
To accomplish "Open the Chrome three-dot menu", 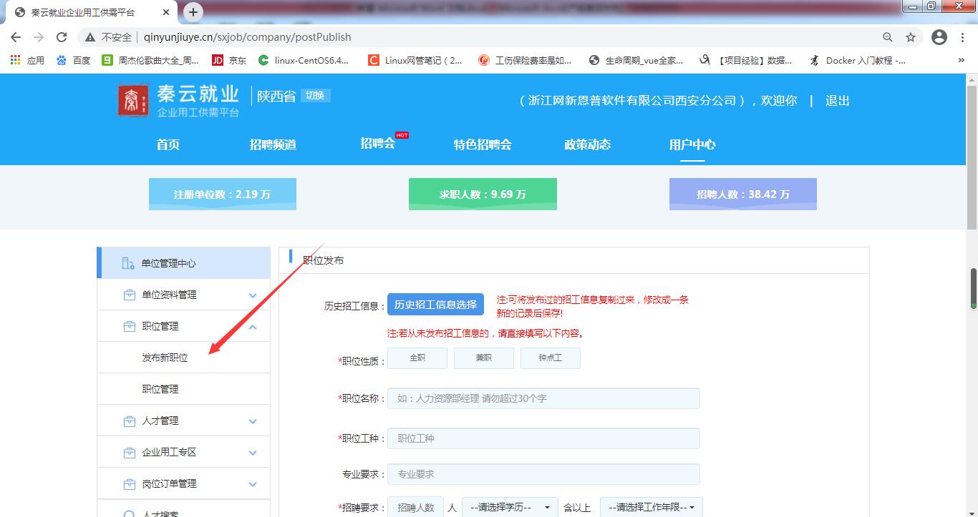I will (962, 37).
